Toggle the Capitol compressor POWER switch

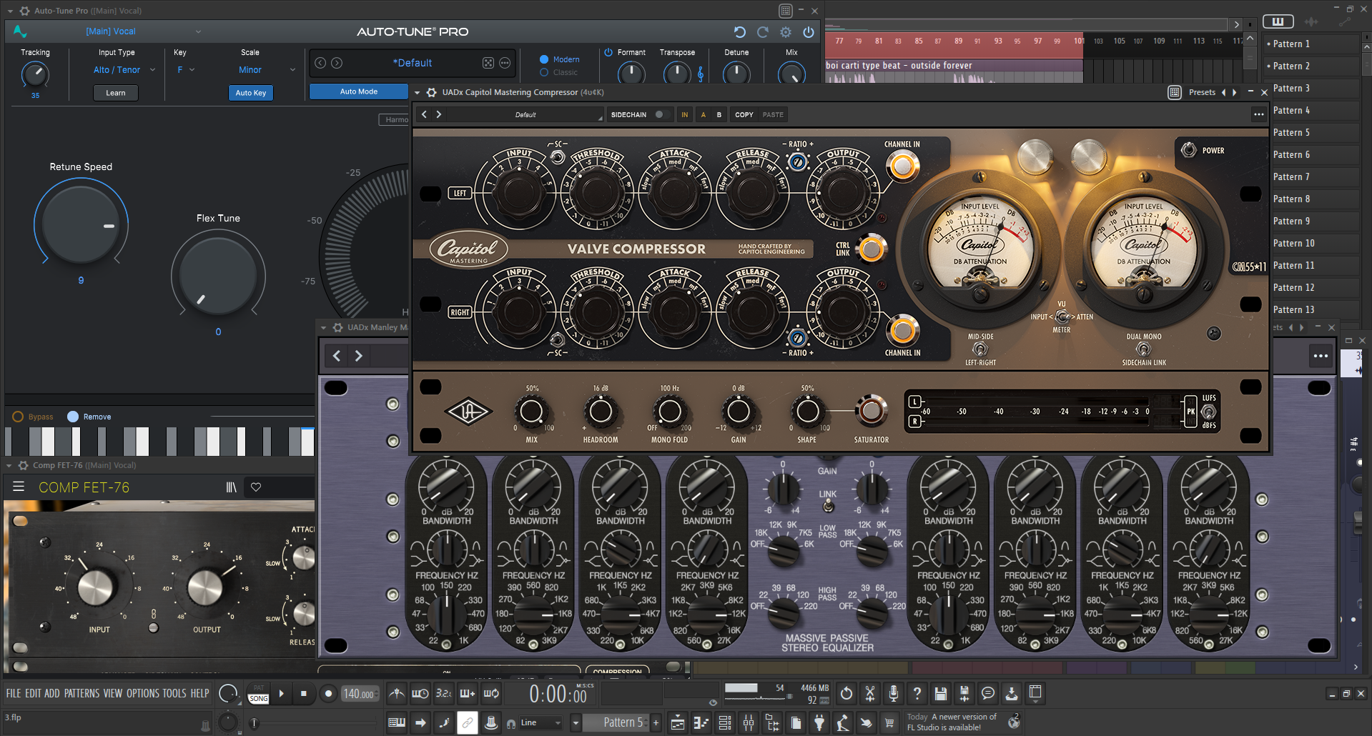1188,150
